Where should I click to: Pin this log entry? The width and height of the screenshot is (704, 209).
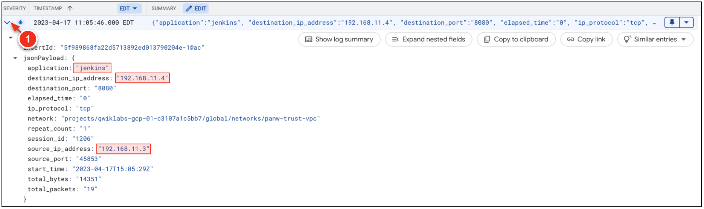coord(672,23)
